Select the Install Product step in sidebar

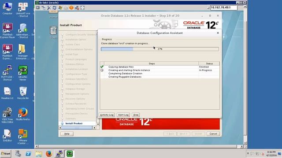coord(74,123)
